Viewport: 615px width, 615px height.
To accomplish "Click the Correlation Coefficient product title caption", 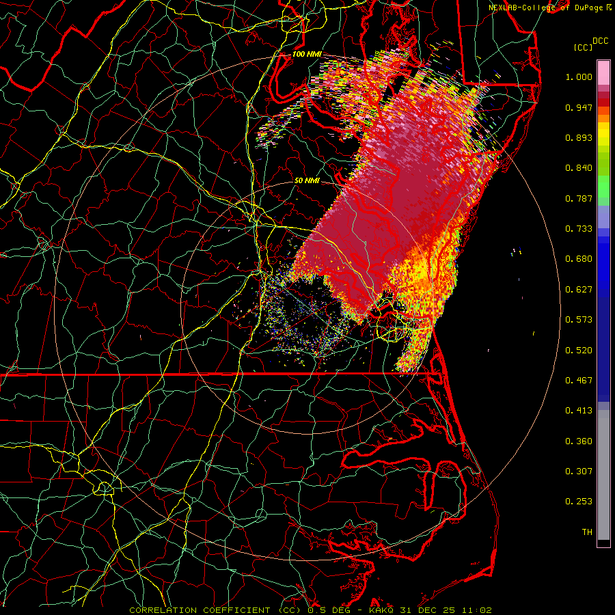I will (310, 610).
